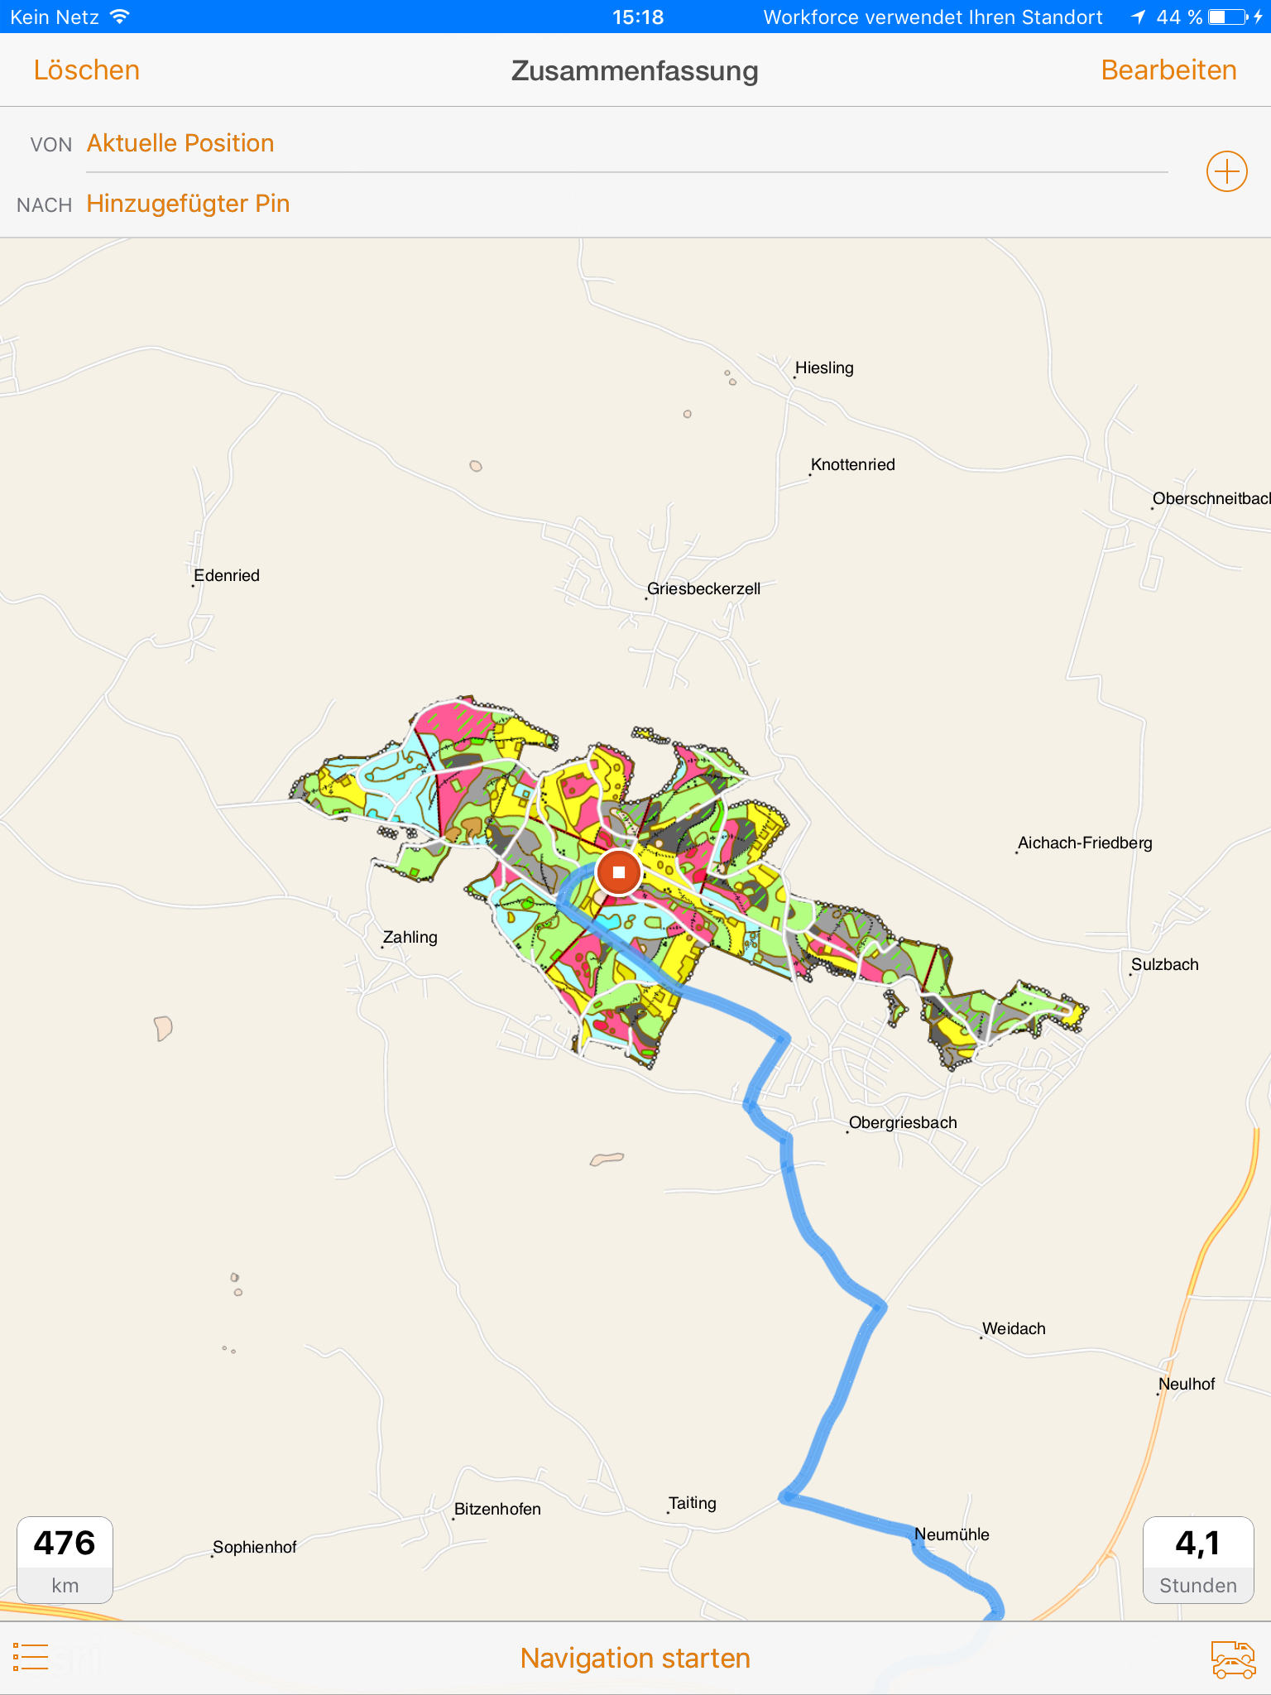
Task: Tap the Bitzenhofen map label
Action: (497, 1509)
